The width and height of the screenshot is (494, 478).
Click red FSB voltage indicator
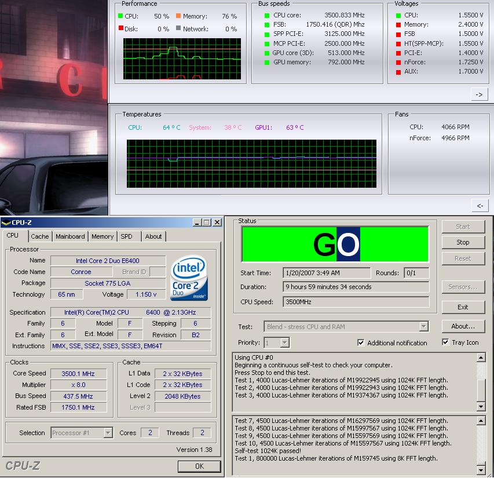click(x=398, y=34)
